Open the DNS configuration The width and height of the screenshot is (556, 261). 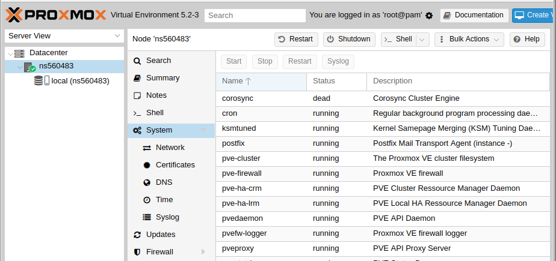(x=164, y=182)
